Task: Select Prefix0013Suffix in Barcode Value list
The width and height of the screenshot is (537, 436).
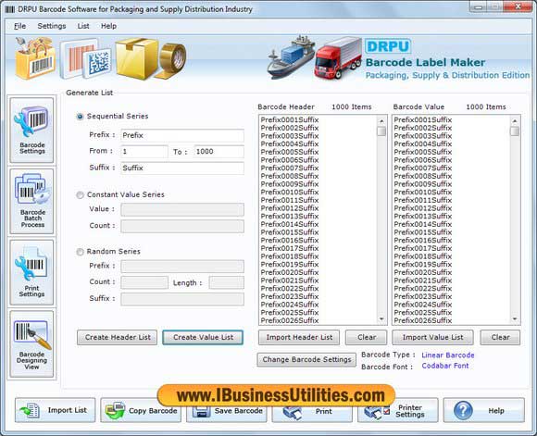Action: (x=423, y=216)
